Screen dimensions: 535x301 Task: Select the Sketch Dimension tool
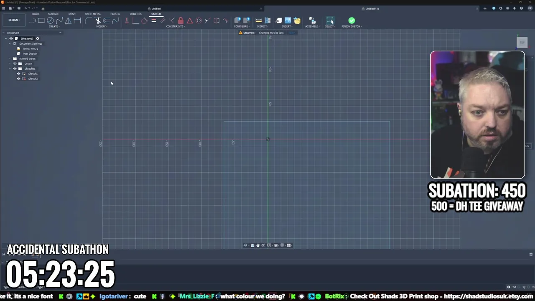click(x=77, y=20)
